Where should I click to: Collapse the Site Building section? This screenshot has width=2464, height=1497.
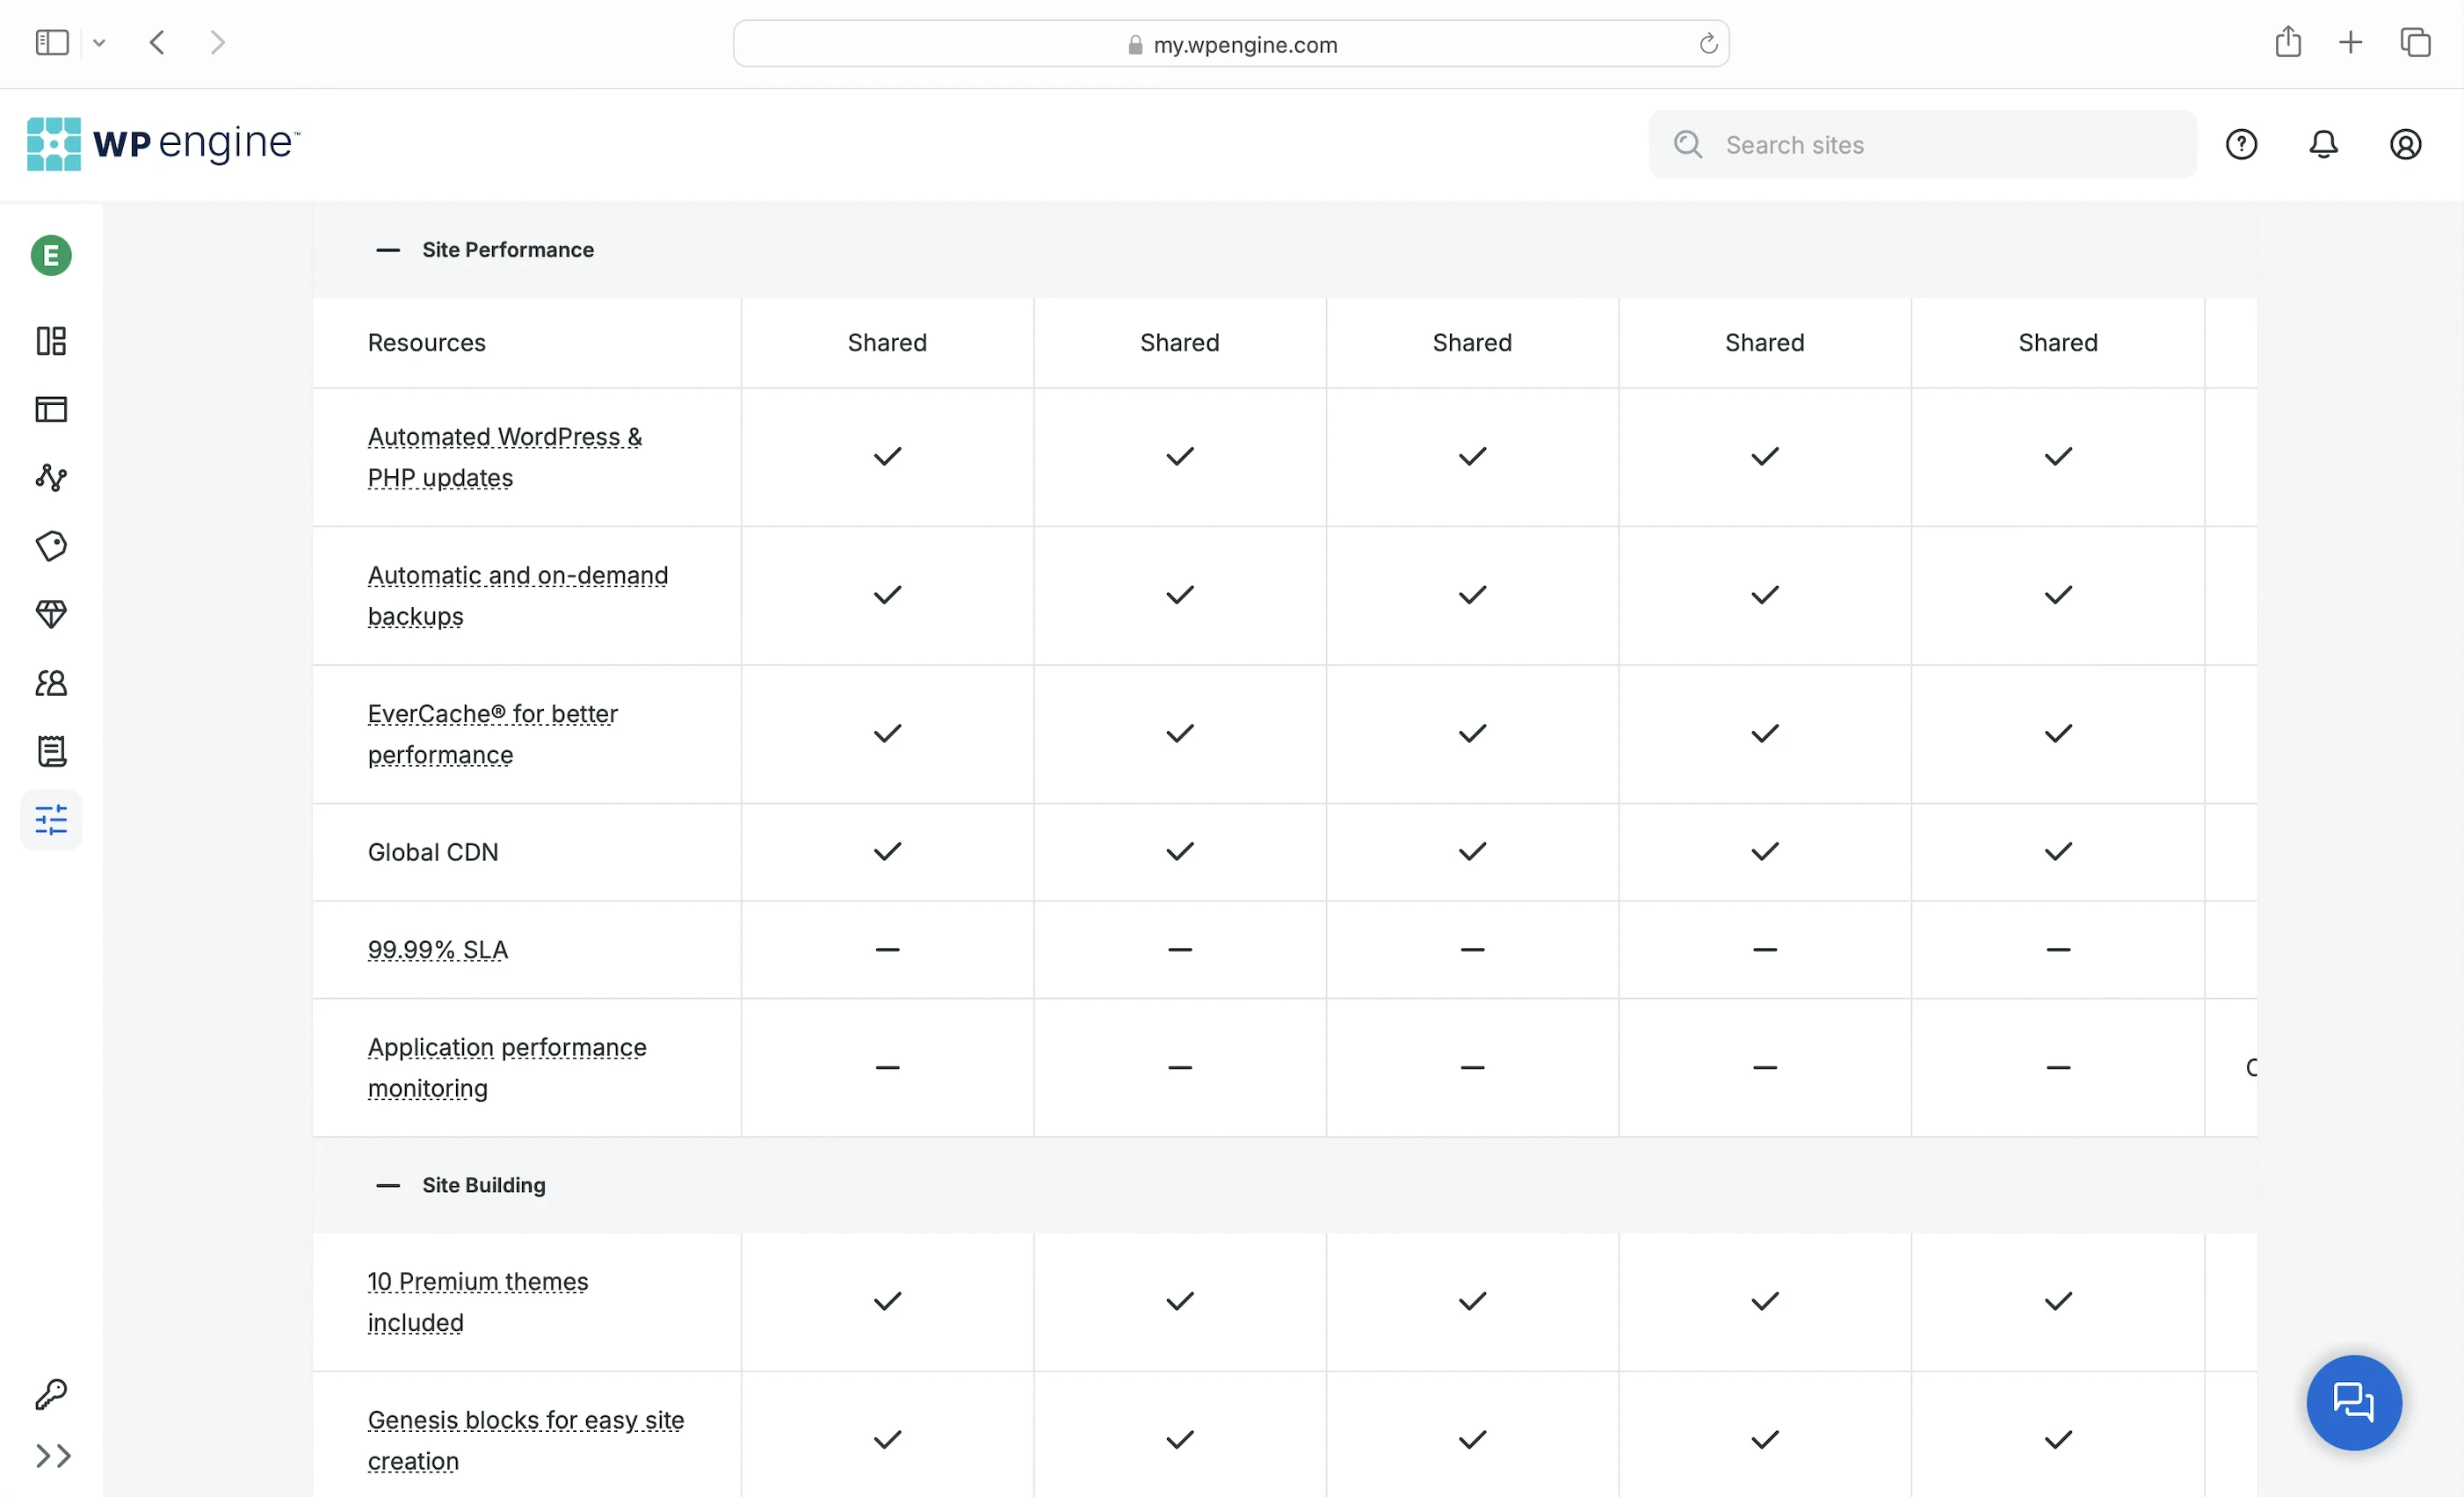[x=388, y=1185]
